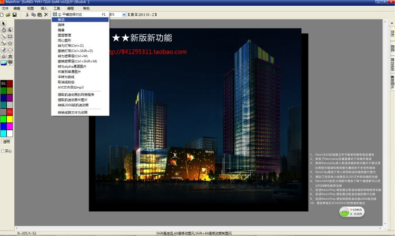Pick the bright green color swatch

[3, 119]
